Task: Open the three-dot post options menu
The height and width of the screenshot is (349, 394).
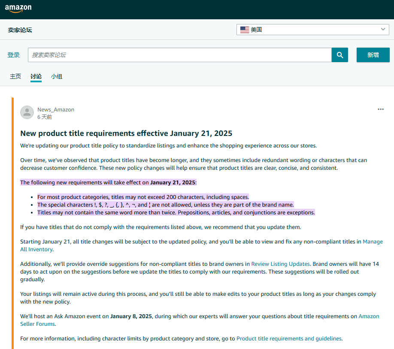Action: [380, 109]
